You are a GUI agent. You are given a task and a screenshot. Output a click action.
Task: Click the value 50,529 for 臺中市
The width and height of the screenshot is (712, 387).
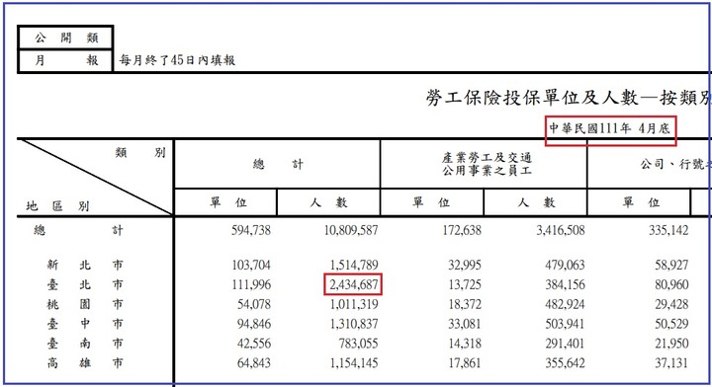coord(671,324)
